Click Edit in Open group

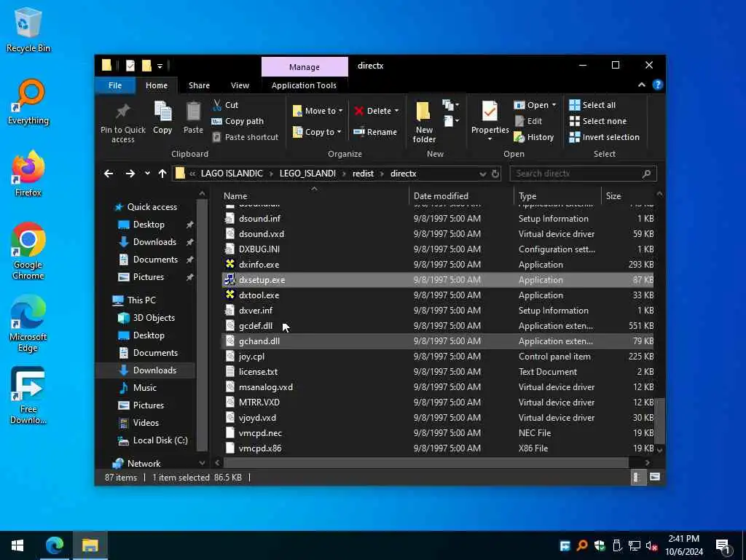528,121
